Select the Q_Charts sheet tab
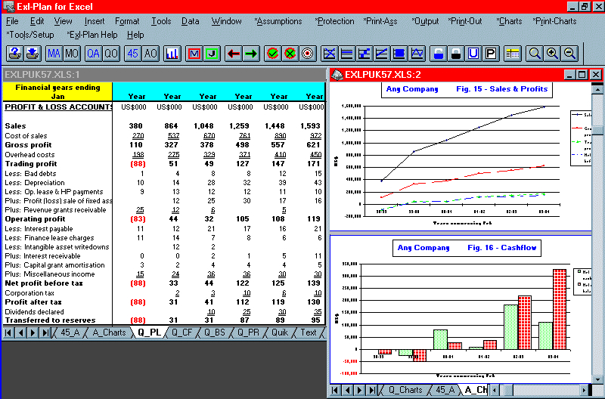Screen dimensions: 605x399 click(x=405, y=390)
